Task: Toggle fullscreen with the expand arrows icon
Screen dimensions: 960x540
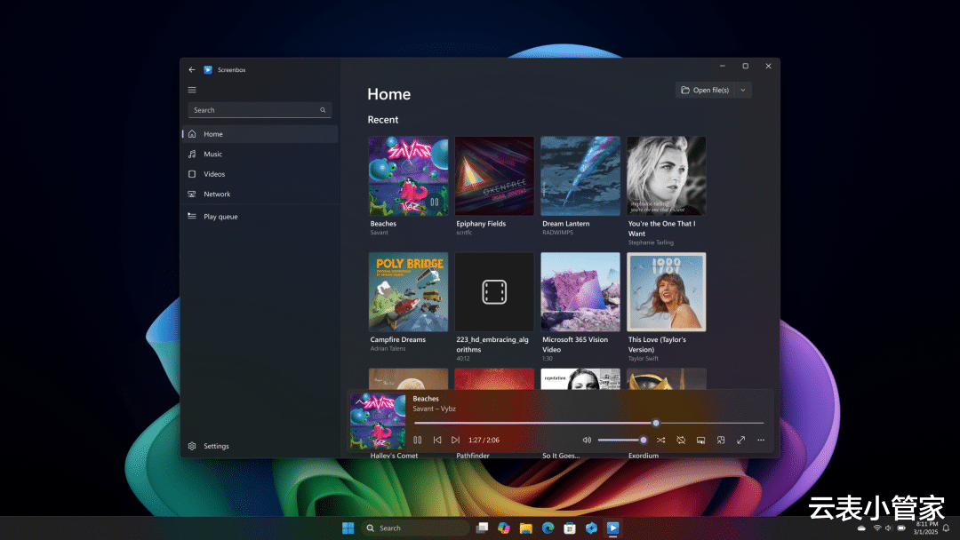Action: 740,440
